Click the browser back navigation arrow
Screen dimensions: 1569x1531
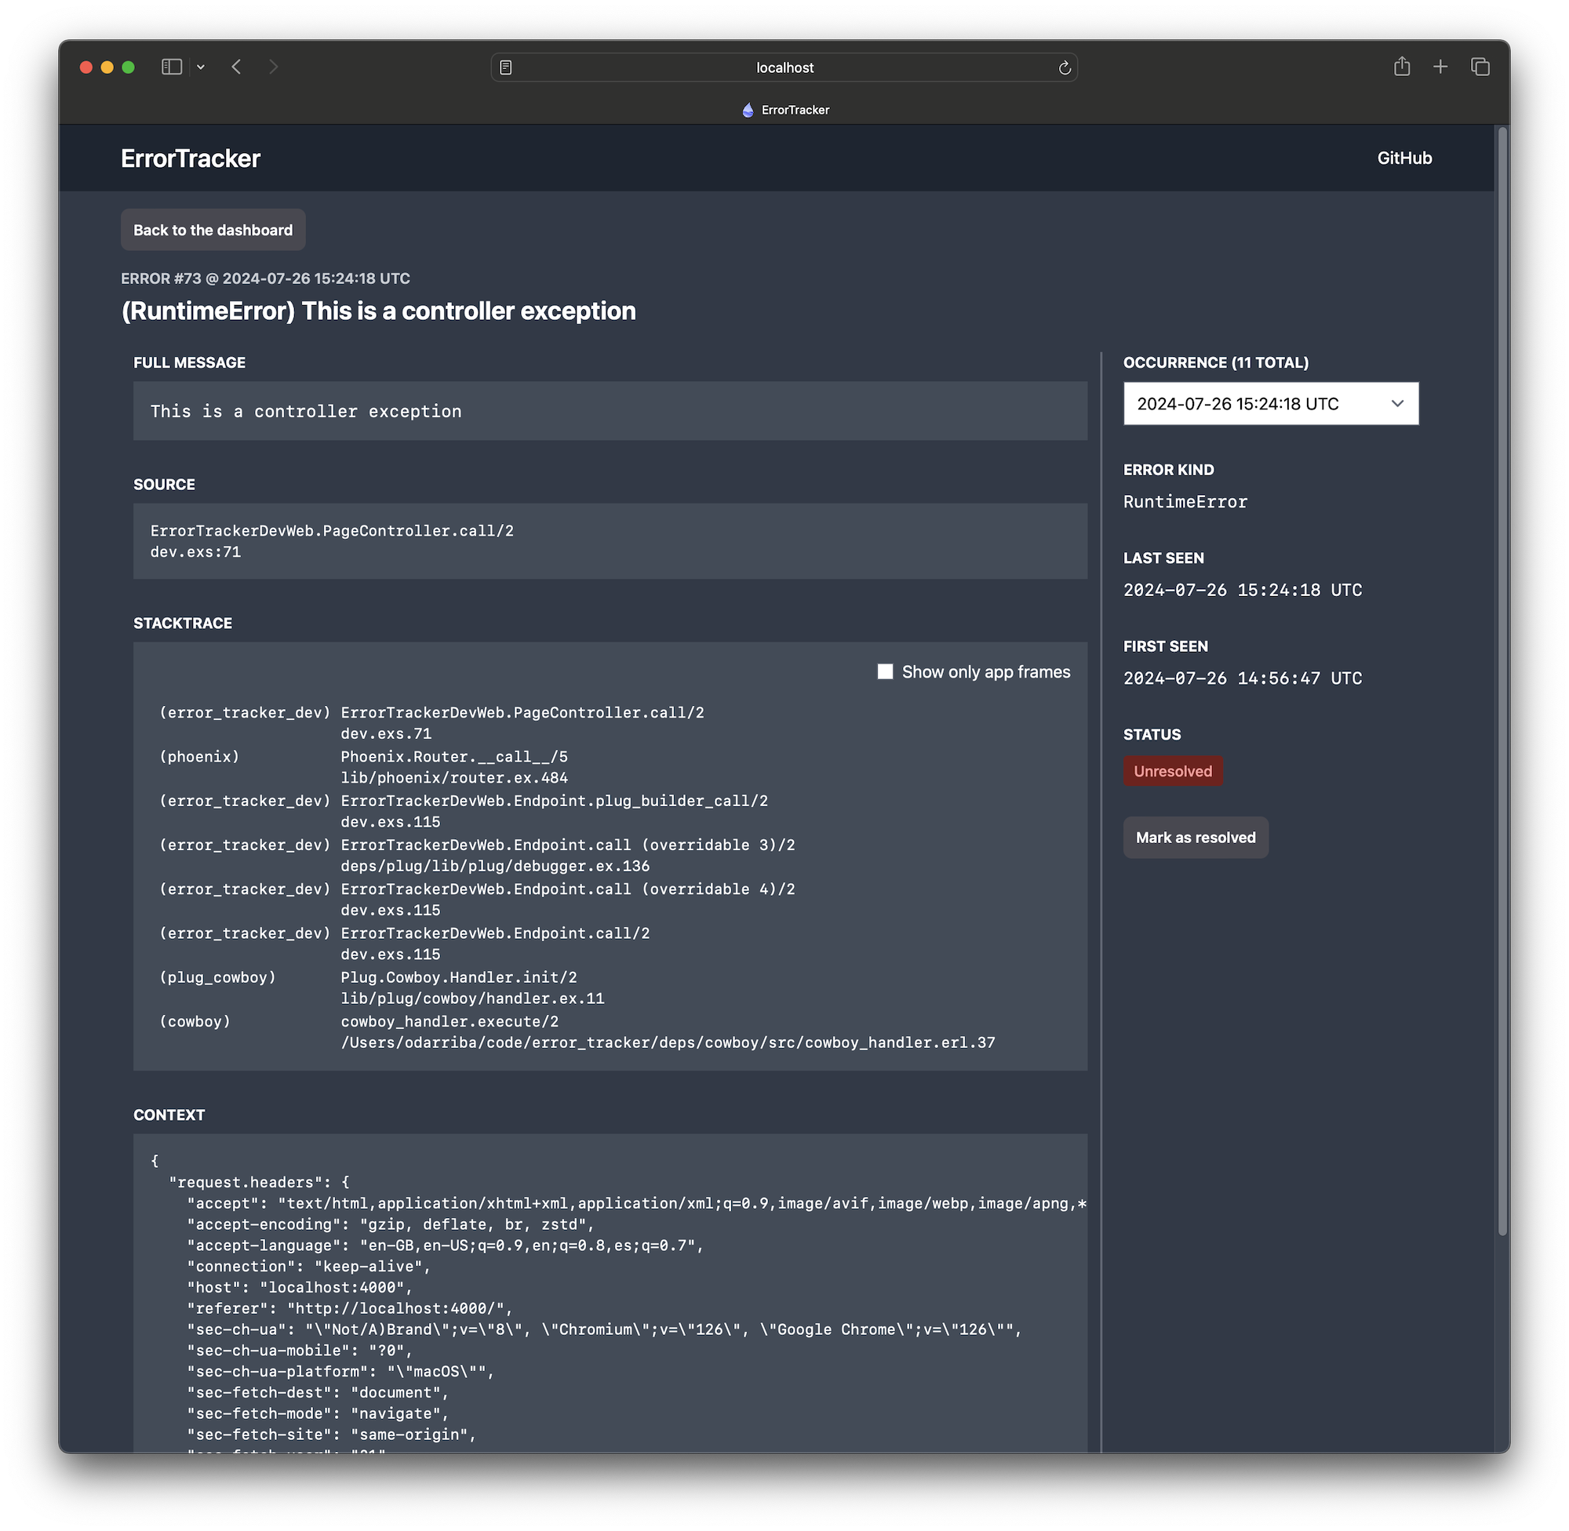tap(235, 66)
